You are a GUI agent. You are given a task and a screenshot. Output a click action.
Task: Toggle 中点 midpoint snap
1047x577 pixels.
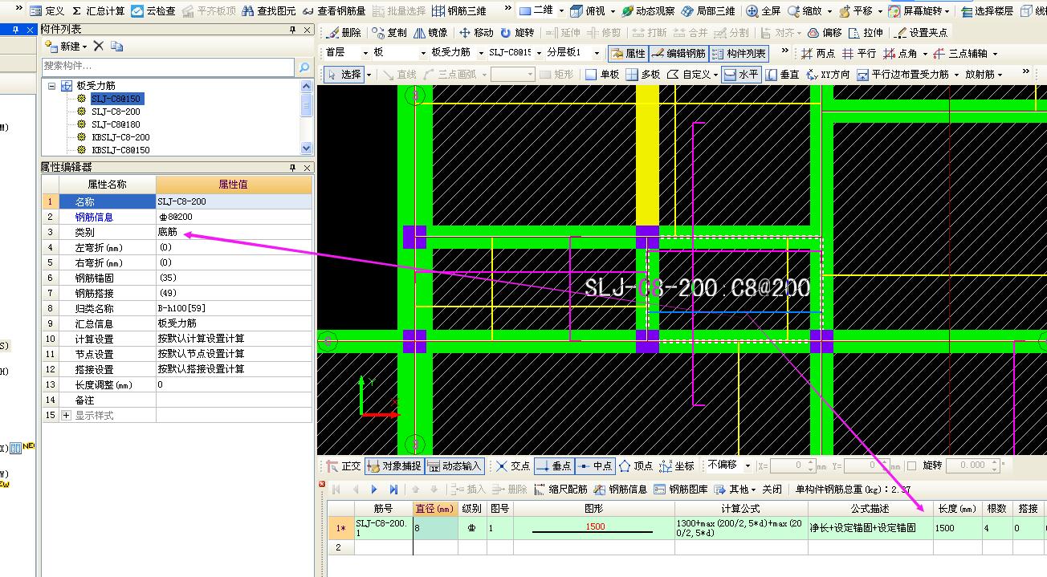(594, 465)
